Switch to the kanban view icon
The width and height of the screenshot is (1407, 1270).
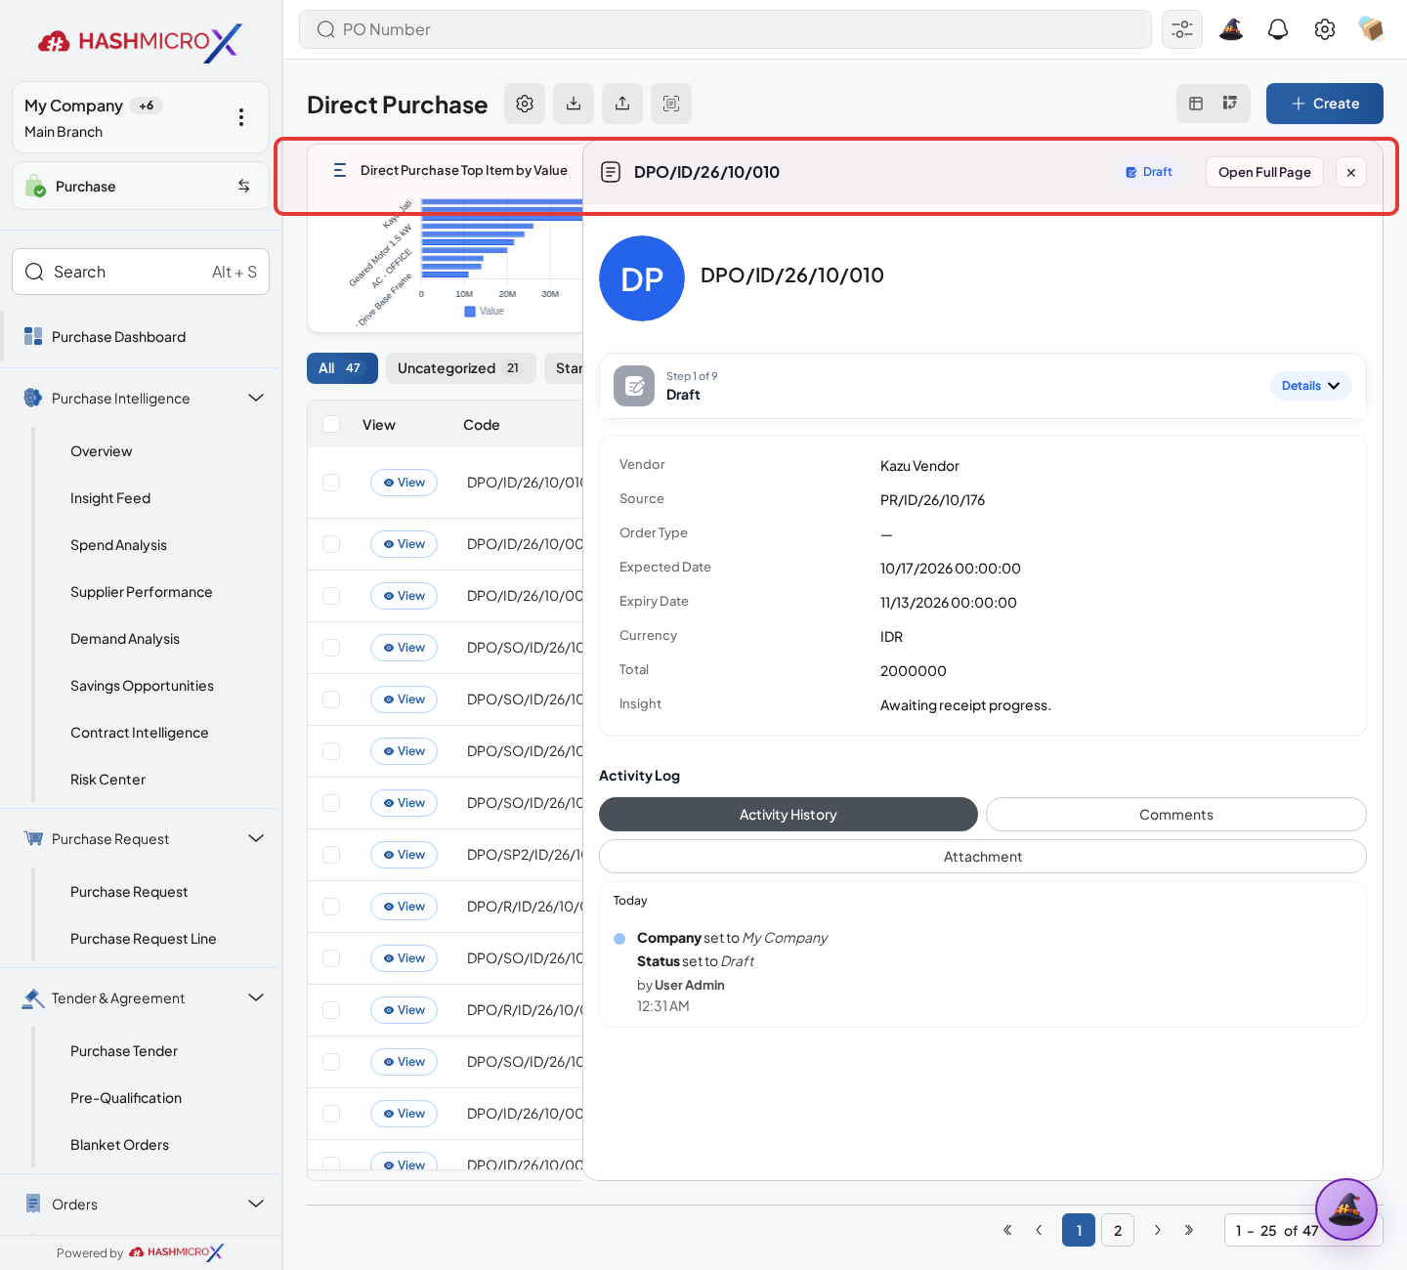pos(1230,104)
